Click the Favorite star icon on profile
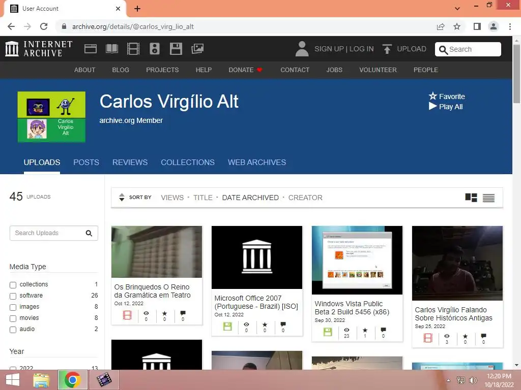This screenshot has width=521, height=390. [x=432, y=96]
